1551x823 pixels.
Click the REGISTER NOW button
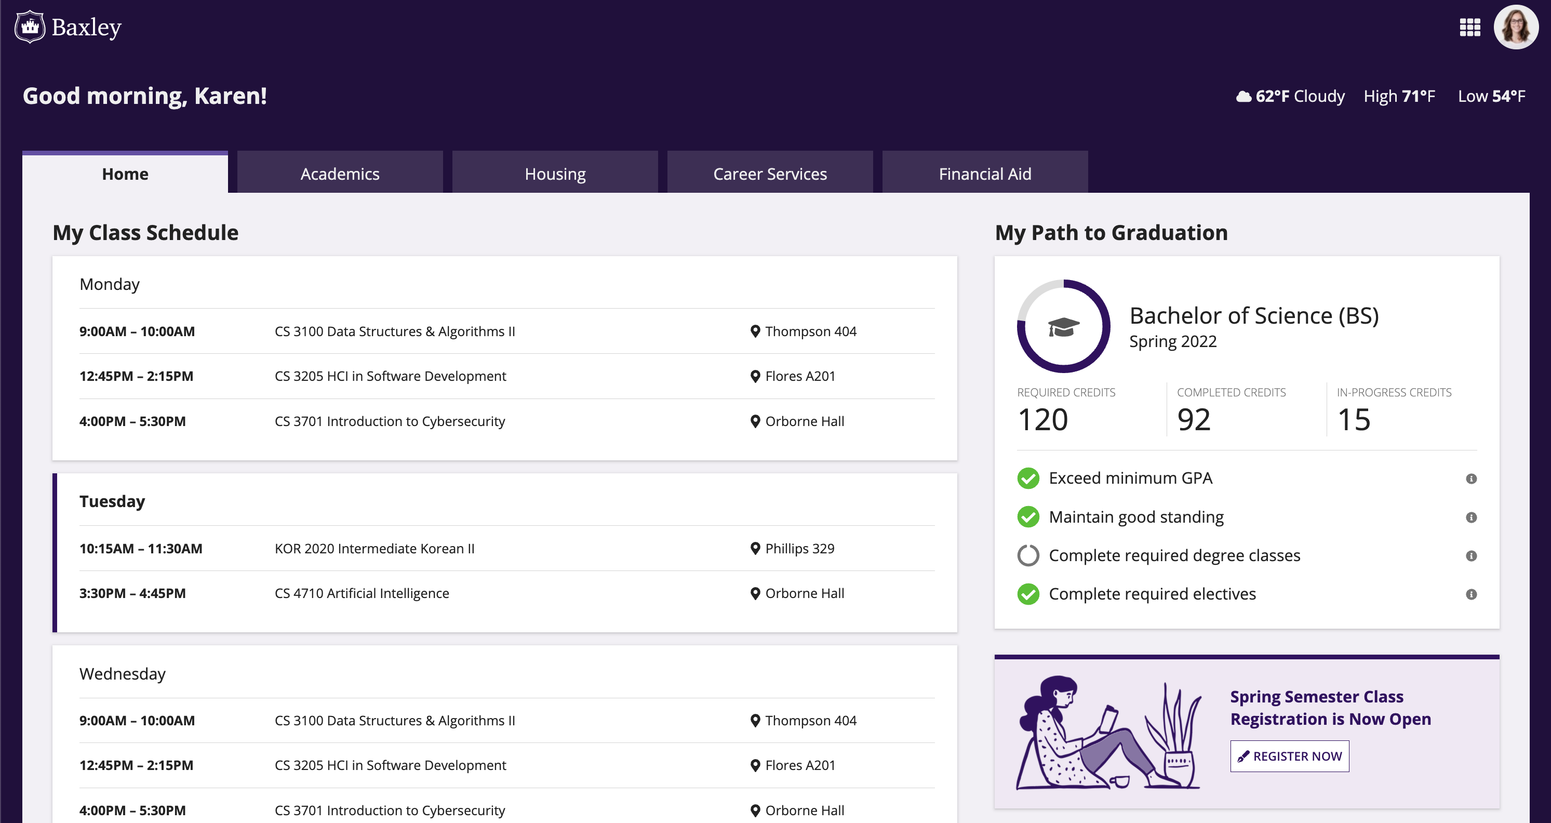click(x=1289, y=756)
